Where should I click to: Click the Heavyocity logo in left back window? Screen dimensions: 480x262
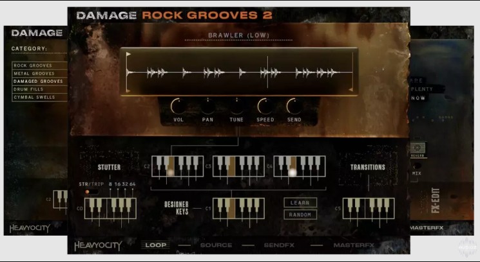(x=30, y=229)
